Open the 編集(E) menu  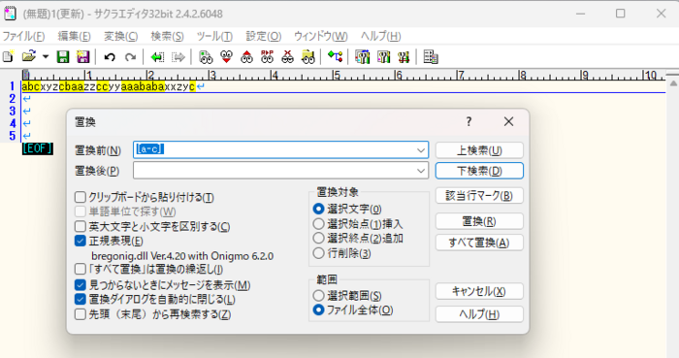click(x=74, y=36)
